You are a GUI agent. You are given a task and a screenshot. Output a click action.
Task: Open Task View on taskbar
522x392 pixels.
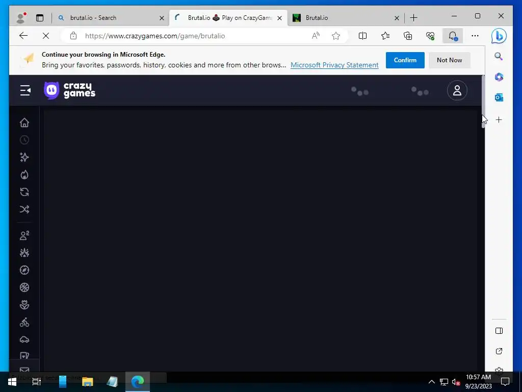(x=37, y=381)
